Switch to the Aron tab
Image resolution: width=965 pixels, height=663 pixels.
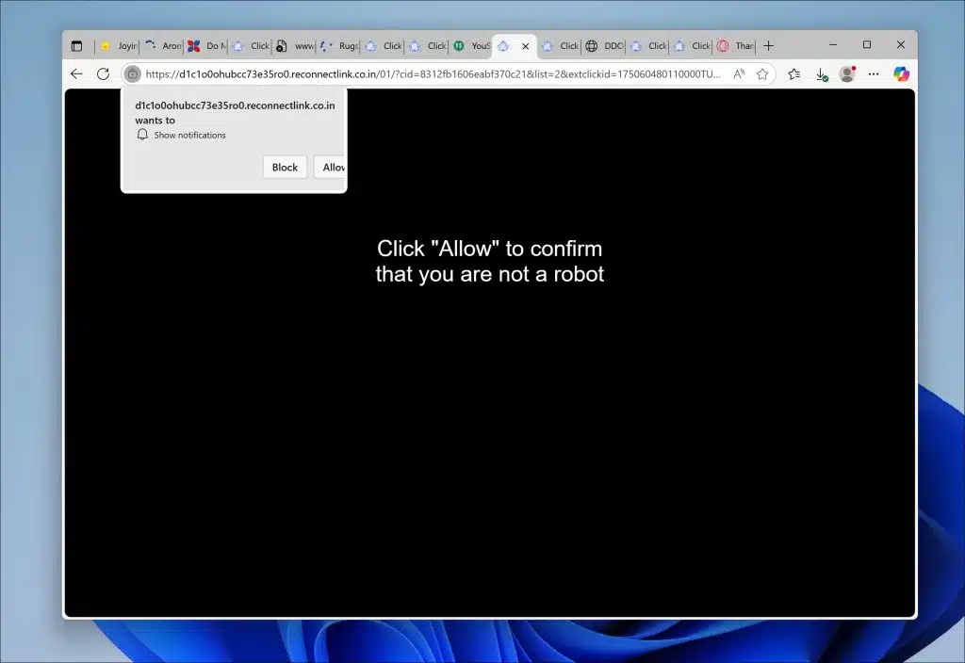pos(162,46)
